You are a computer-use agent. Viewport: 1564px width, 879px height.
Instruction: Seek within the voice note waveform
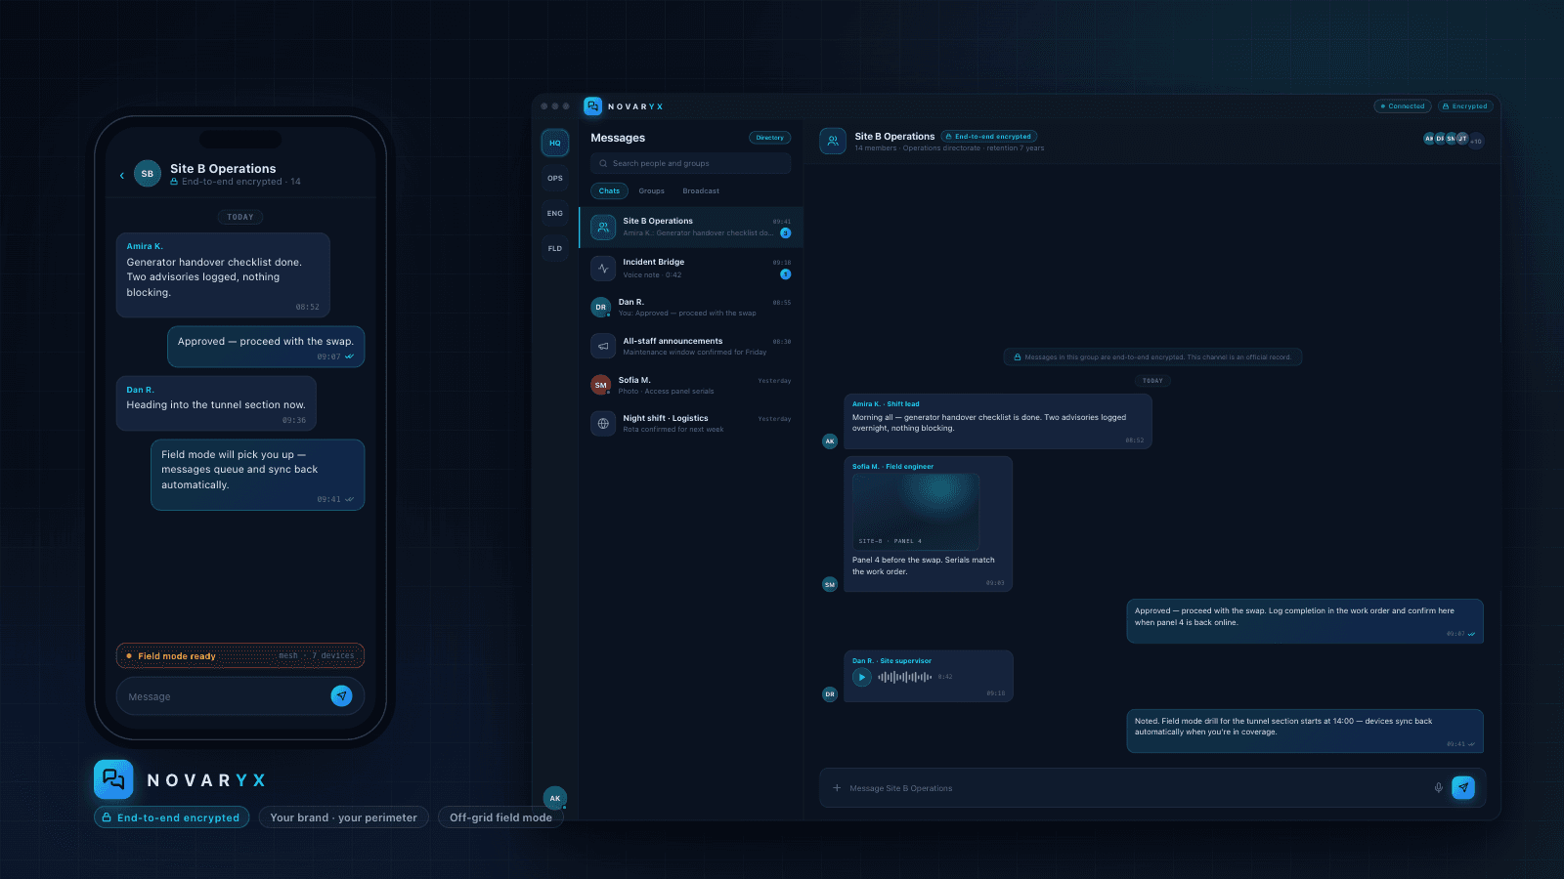click(904, 676)
